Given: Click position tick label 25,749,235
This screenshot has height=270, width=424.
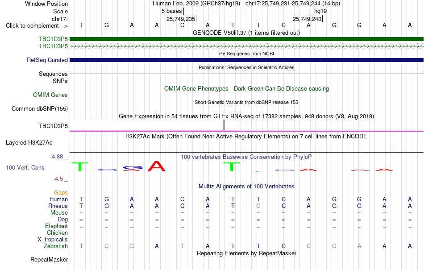Looking at the screenshot, I should [181, 19].
